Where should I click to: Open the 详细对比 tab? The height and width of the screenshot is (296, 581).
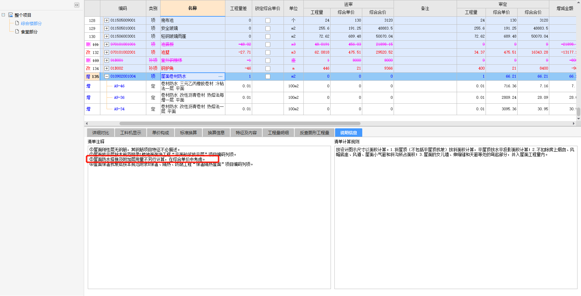(x=101, y=133)
